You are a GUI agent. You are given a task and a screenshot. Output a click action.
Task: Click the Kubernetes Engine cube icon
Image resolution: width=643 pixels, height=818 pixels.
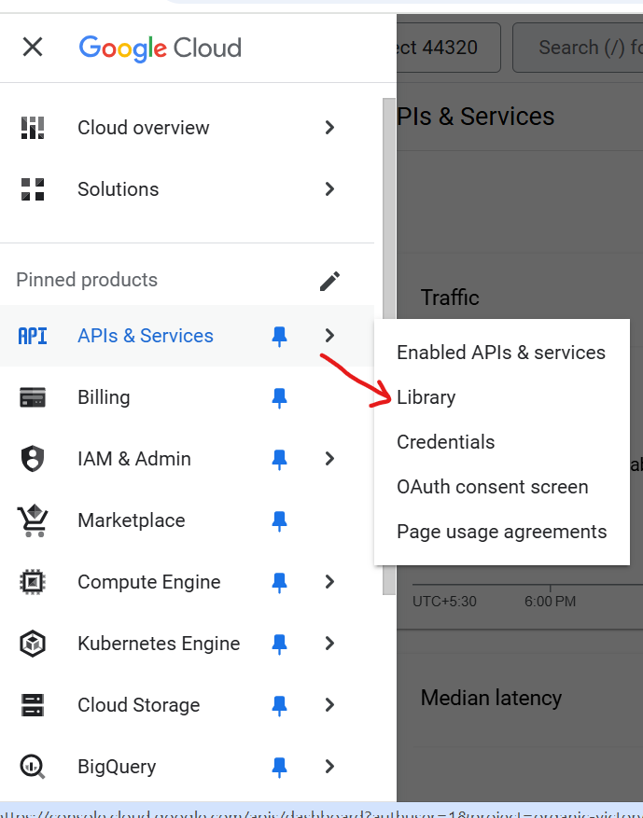(33, 644)
